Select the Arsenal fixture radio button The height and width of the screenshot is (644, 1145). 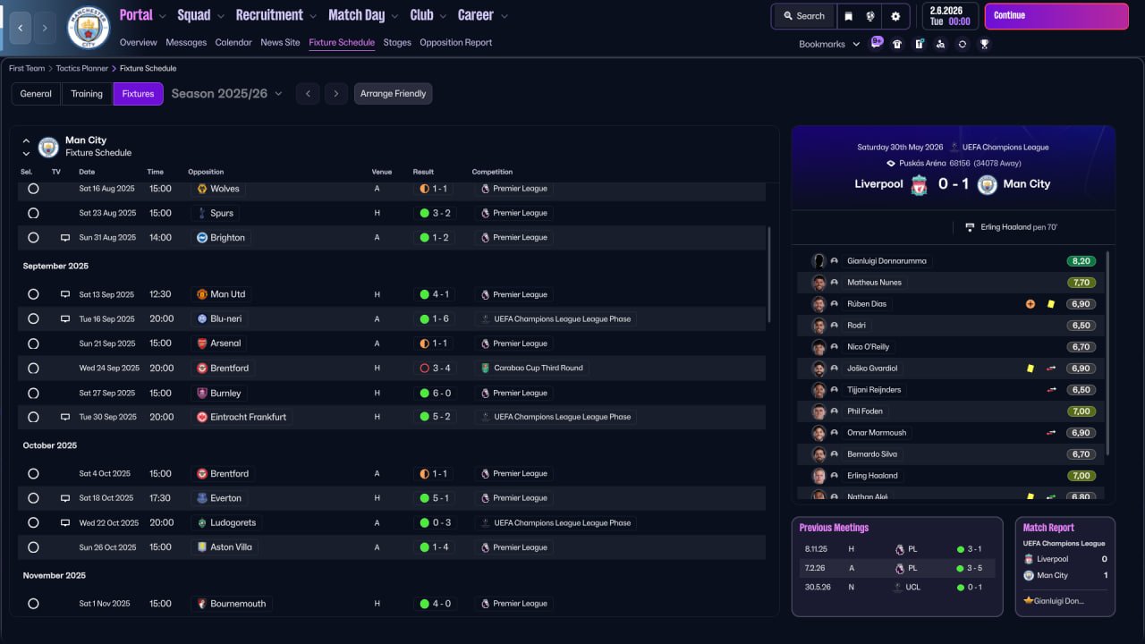(33, 343)
